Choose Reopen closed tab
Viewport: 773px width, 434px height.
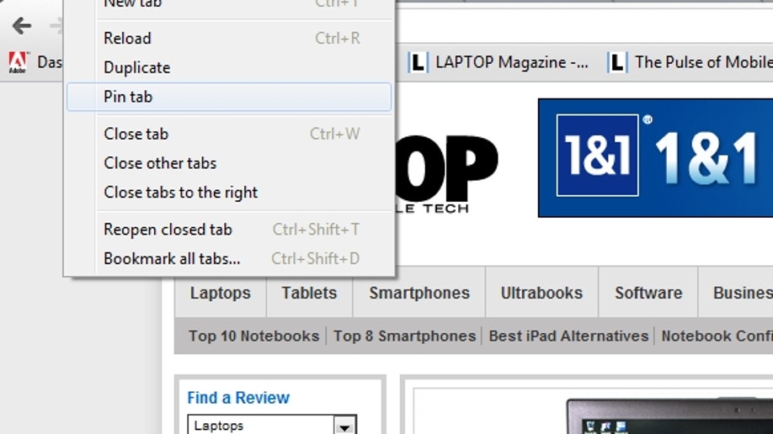229,230
